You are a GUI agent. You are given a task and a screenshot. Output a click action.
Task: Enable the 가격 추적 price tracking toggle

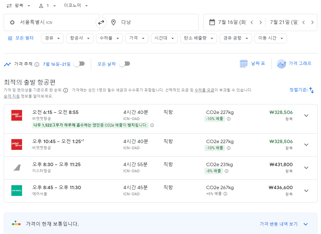pyautogui.click(x=79, y=64)
